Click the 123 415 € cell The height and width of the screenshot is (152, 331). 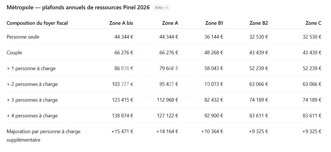tap(122, 100)
